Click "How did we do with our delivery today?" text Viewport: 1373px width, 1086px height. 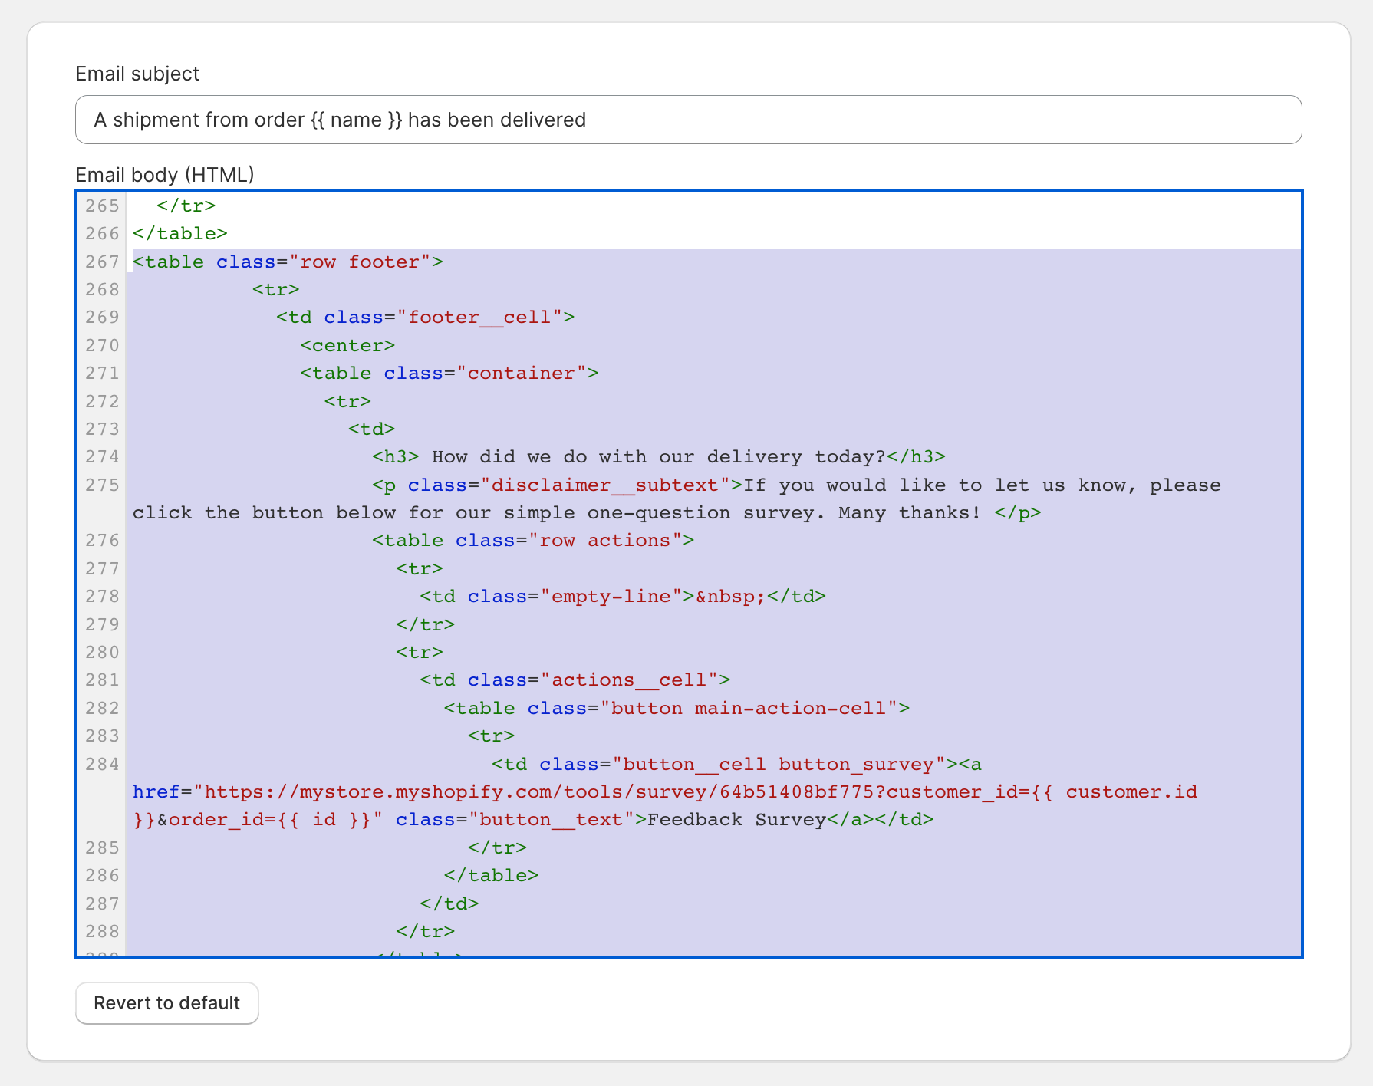[x=659, y=456]
